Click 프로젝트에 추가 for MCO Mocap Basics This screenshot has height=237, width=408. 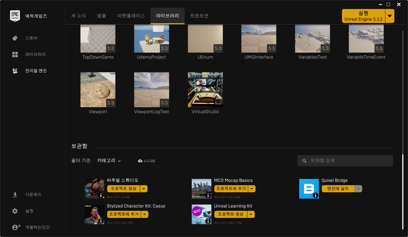click(x=231, y=189)
